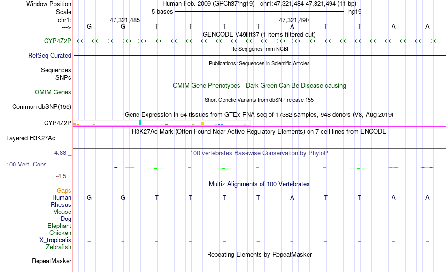
Task: Open the Layered H3K27Ac track label
Action: (x=31, y=138)
